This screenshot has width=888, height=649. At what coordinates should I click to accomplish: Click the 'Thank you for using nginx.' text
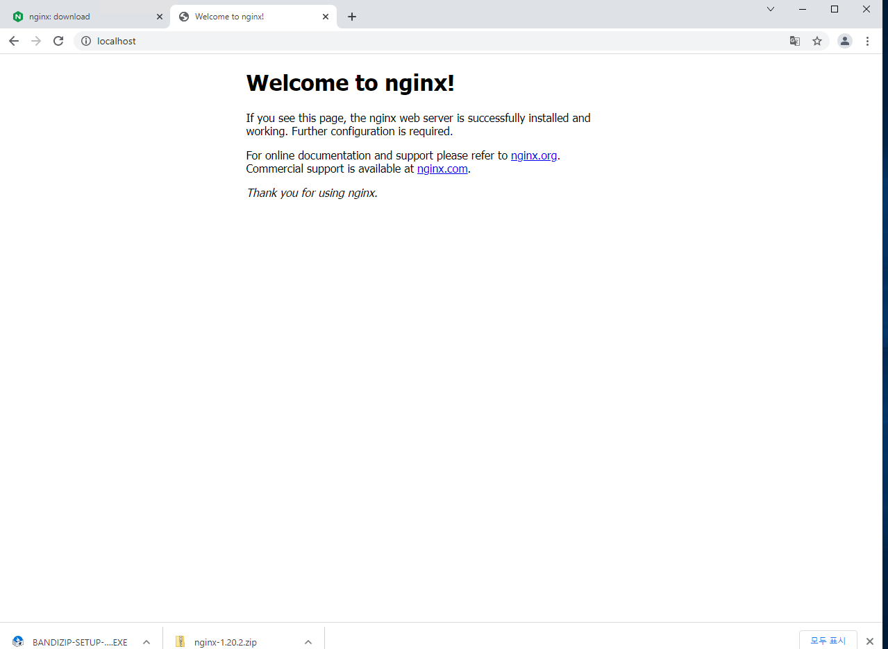click(x=312, y=193)
